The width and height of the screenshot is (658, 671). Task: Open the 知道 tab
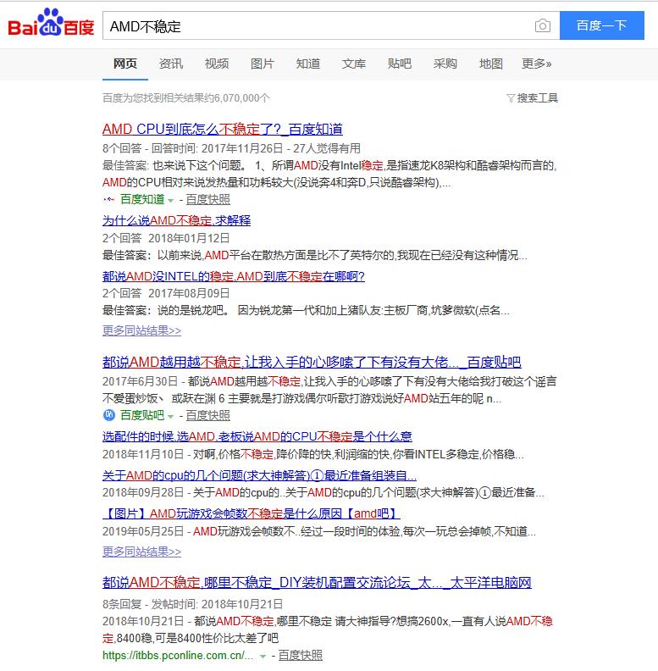click(308, 64)
